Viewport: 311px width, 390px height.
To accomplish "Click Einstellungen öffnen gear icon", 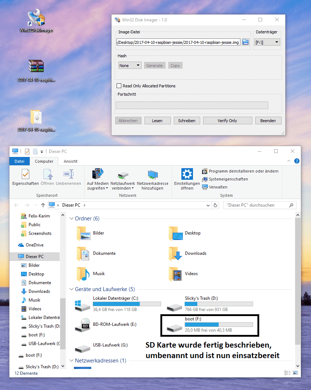I will point(187,175).
